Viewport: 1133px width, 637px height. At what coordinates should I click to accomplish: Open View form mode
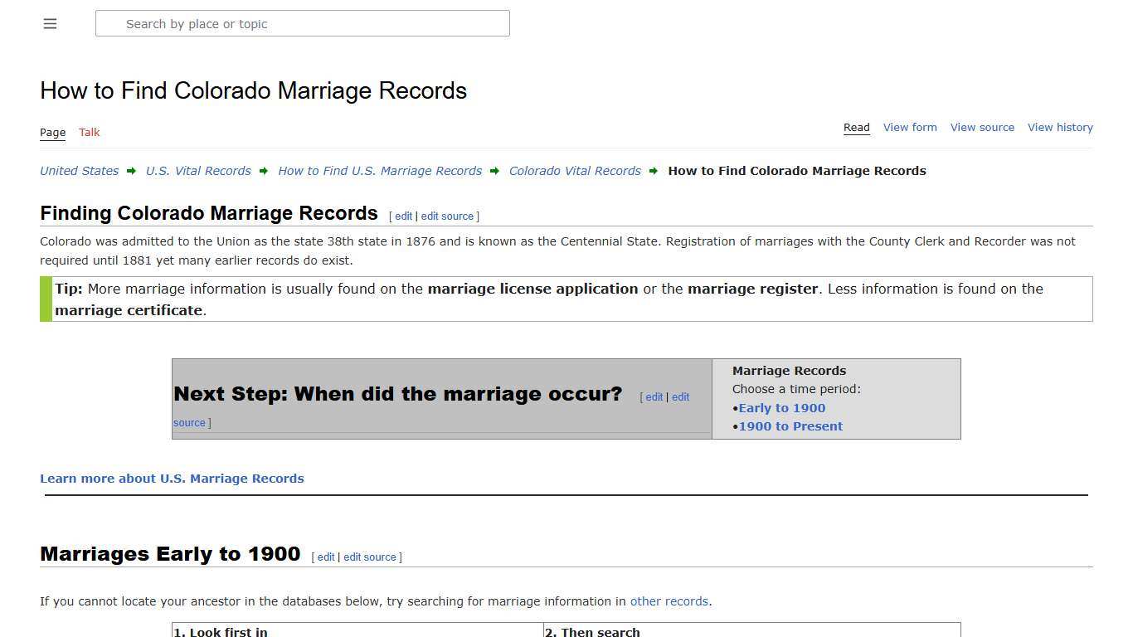tap(910, 127)
